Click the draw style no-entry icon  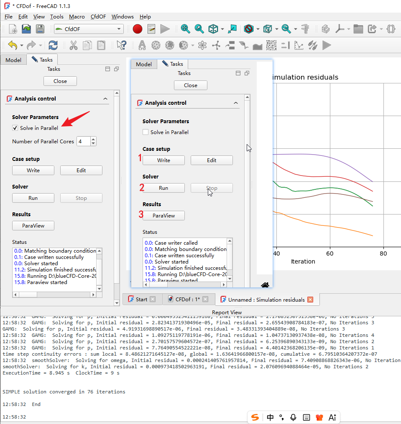coord(248,29)
